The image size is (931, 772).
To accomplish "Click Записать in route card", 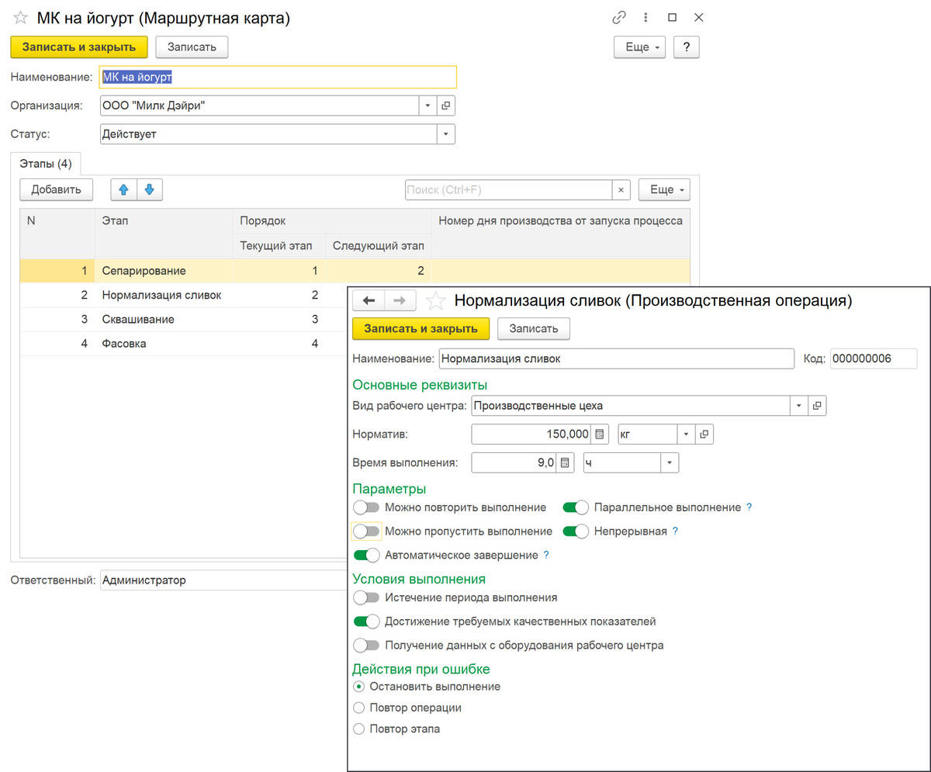I will point(192,47).
